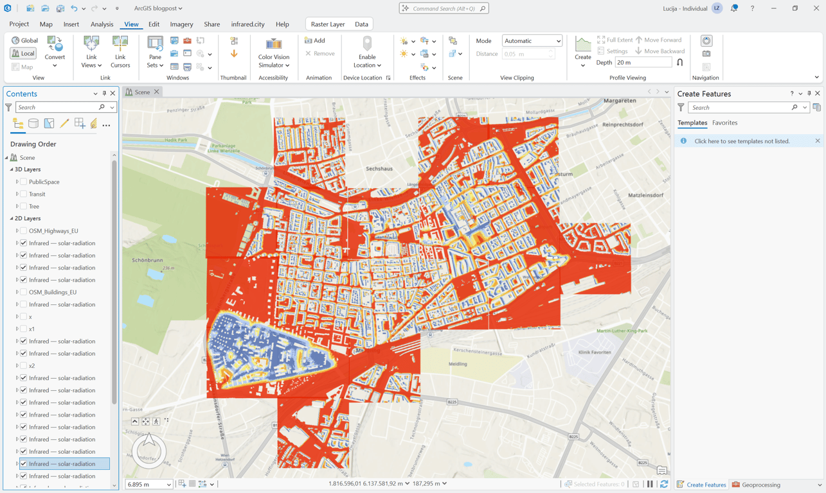Open the infrared.city ribbon tab
This screenshot has width=826, height=493.
[x=247, y=24]
